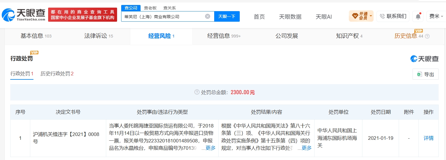
Task: Open 天眼数据 in the top navigation
Action: coord(290,17)
